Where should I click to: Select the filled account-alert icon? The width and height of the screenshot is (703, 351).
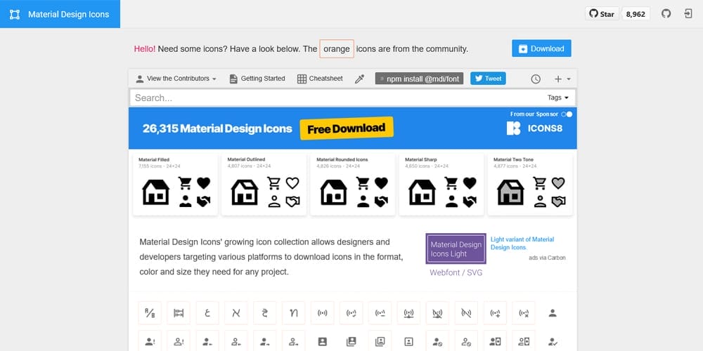click(150, 342)
